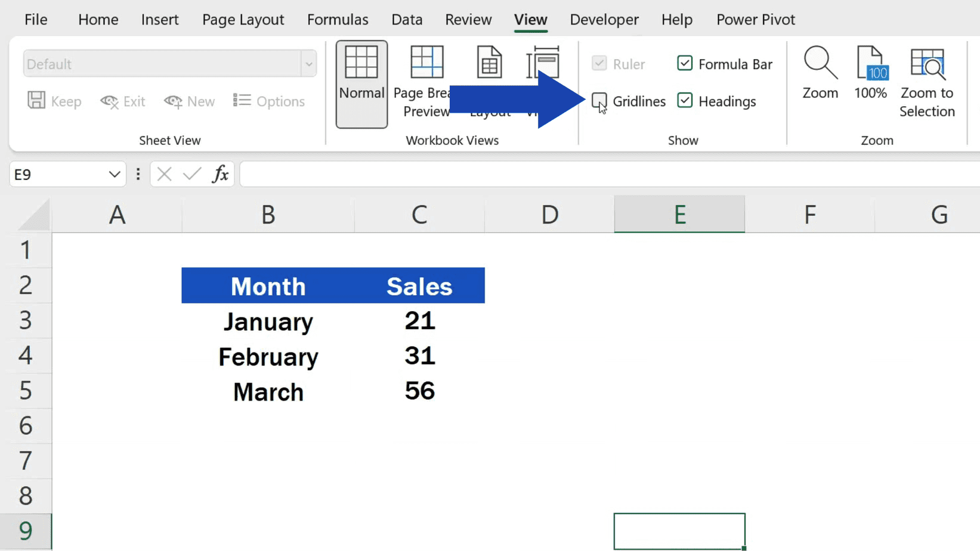The height and width of the screenshot is (551, 980).
Task: Switch to the Formulas ribbon tab
Action: tap(338, 19)
